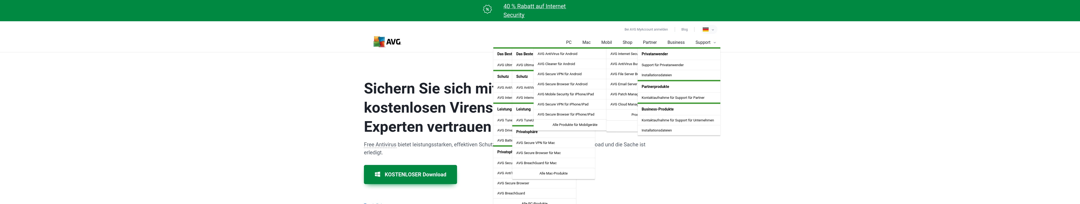Open Alle Produkte für Mobilgeräte

click(x=574, y=125)
